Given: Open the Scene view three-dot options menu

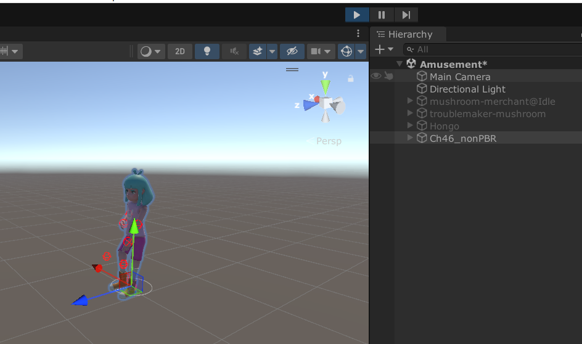Looking at the screenshot, I should (358, 33).
